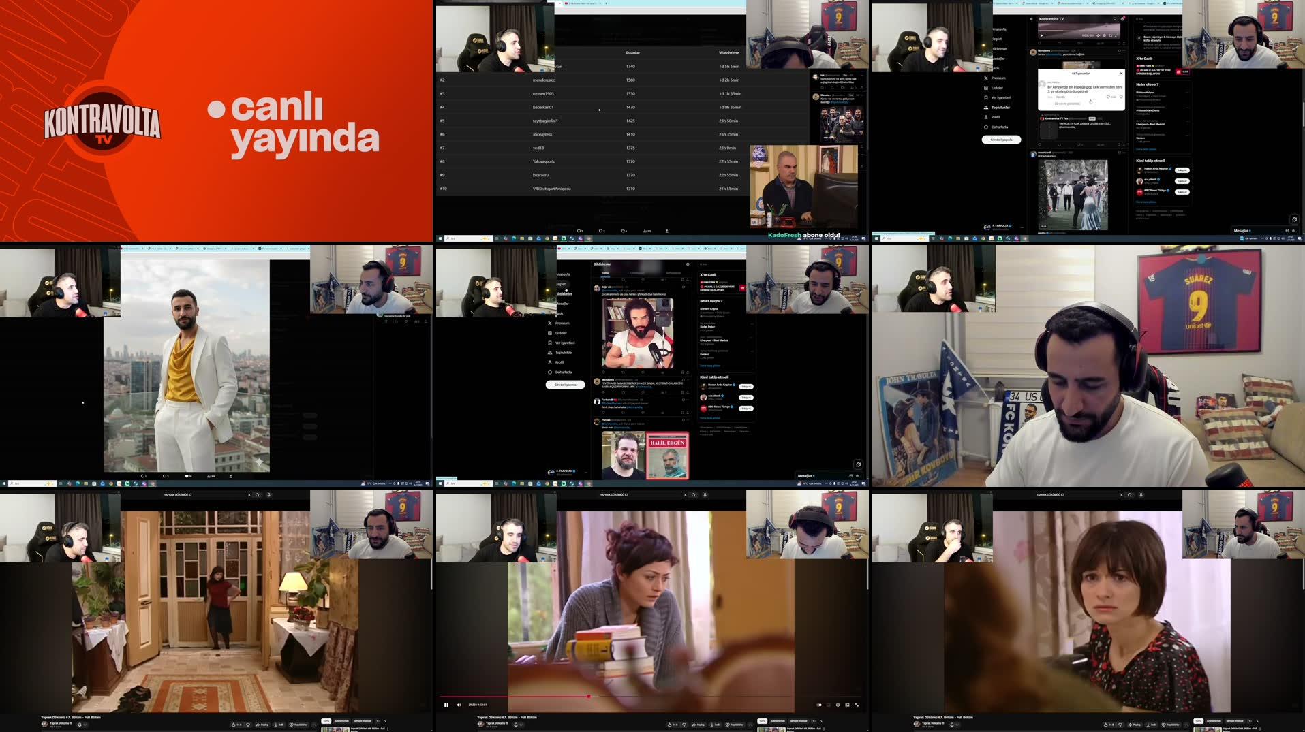Viewport: 1305px width, 732px height.
Task: Open Yer İşaretleri from the sidebar
Action: [x=566, y=343]
